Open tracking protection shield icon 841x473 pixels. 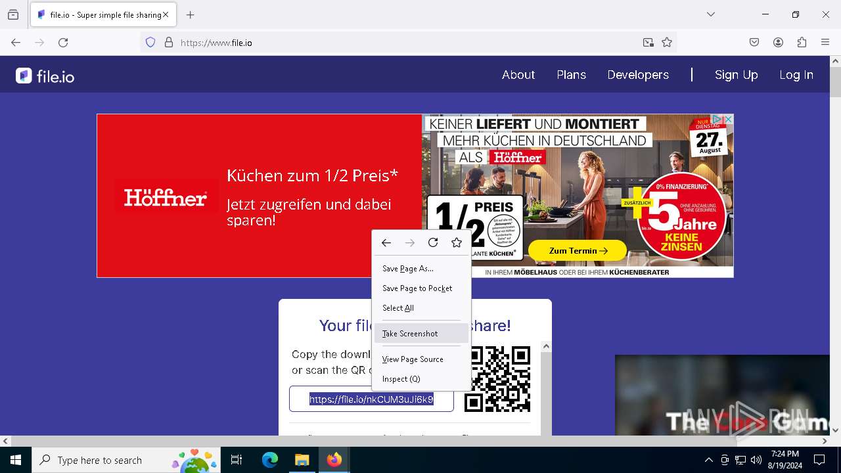click(150, 43)
